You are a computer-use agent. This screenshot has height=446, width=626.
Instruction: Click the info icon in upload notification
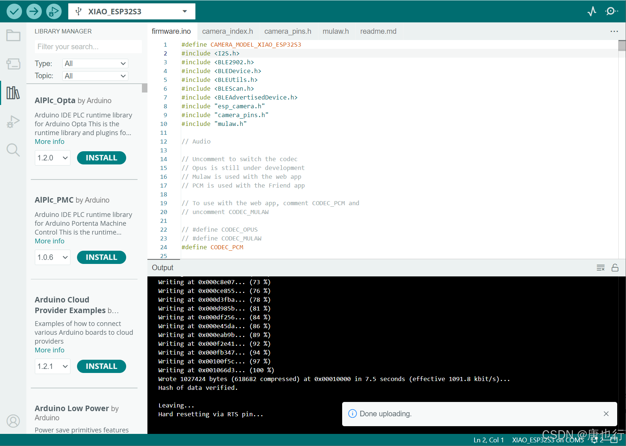tap(352, 414)
